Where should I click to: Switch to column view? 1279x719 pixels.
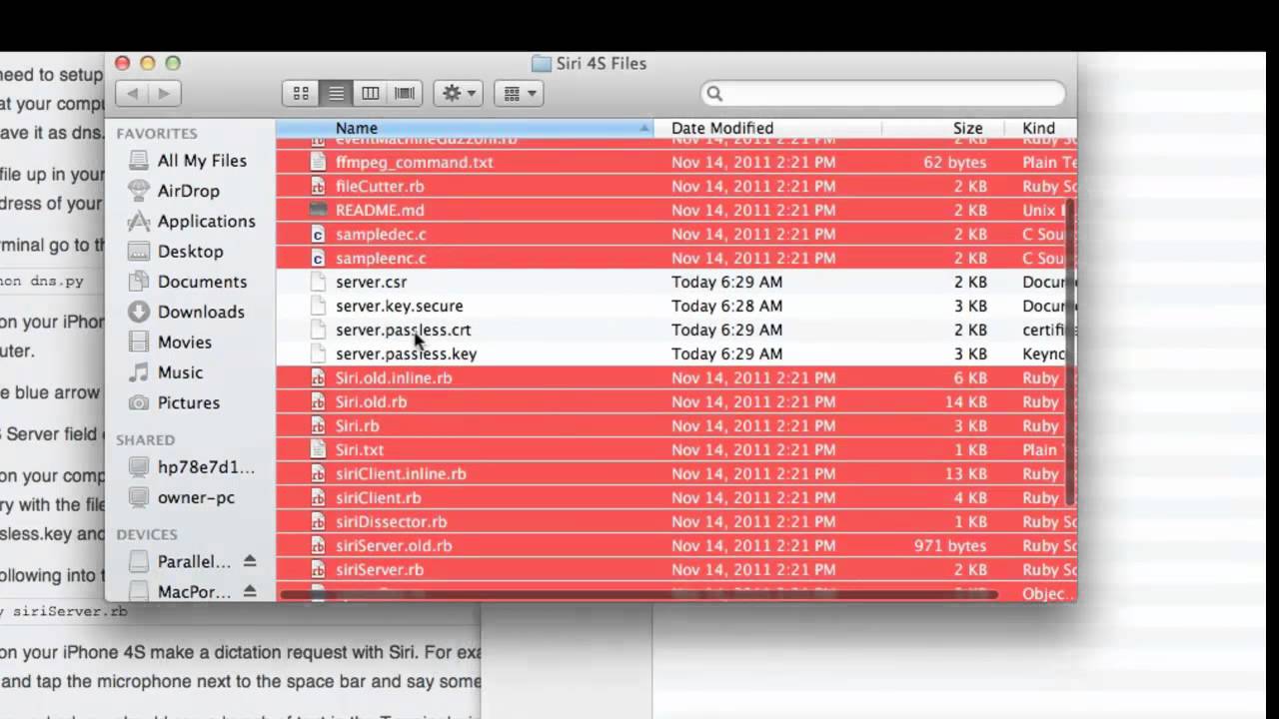[370, 94]
